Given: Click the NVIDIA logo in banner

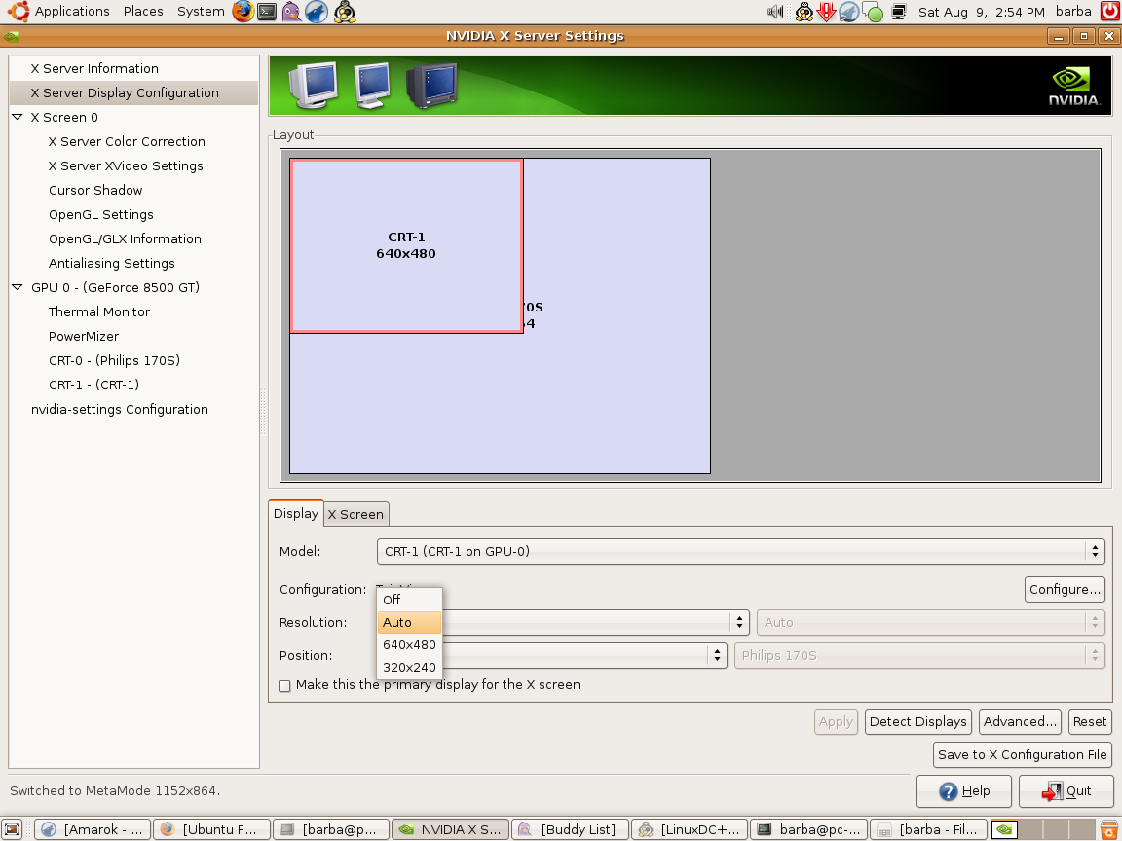Looking at the screenshot, I should click(x=1073, y=86).
